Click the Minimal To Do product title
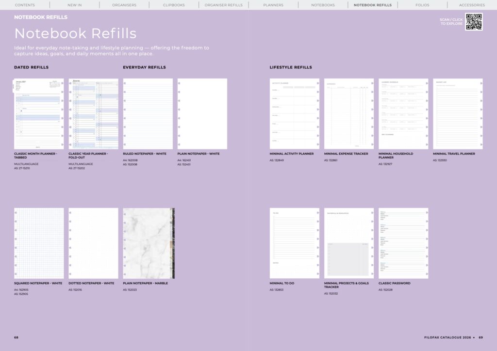 [282, 283]
